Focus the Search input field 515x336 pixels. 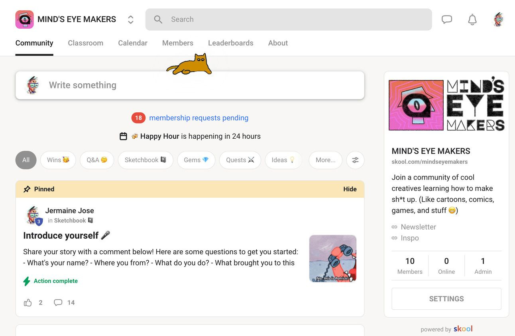[x=289, y=20]
